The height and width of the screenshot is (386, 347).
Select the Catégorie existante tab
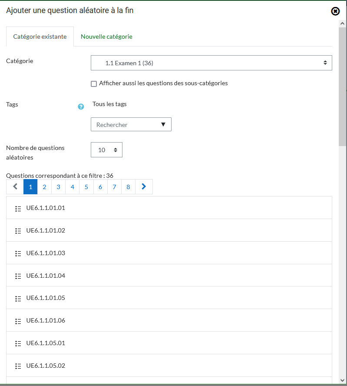[40, 37]
